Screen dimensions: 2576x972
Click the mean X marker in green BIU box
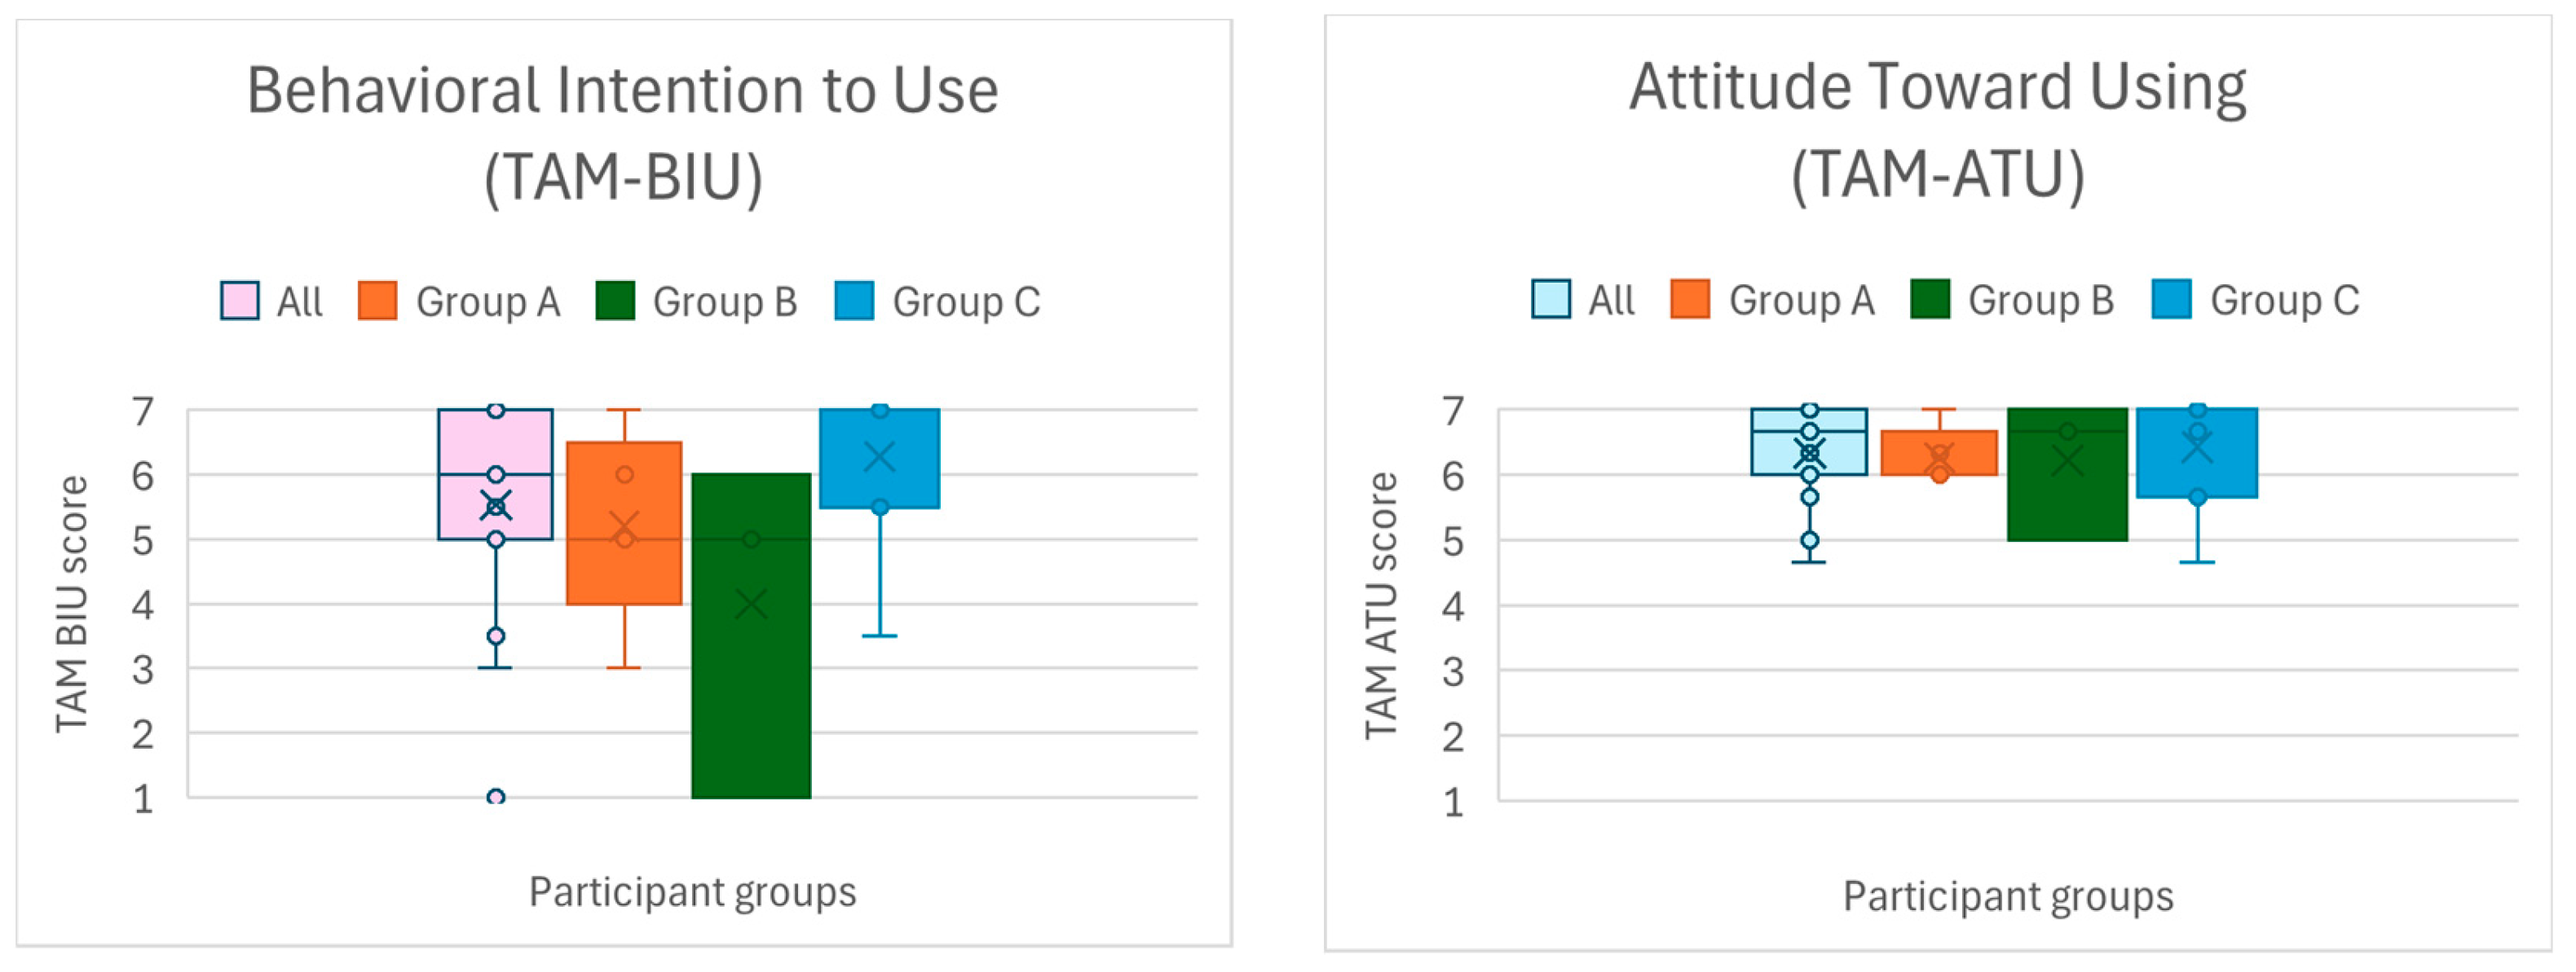pyautogui.click(x=750, y=605)
